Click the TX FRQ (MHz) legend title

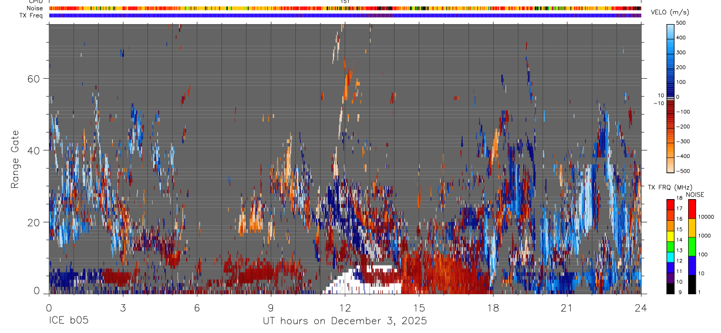coord(670,187)
